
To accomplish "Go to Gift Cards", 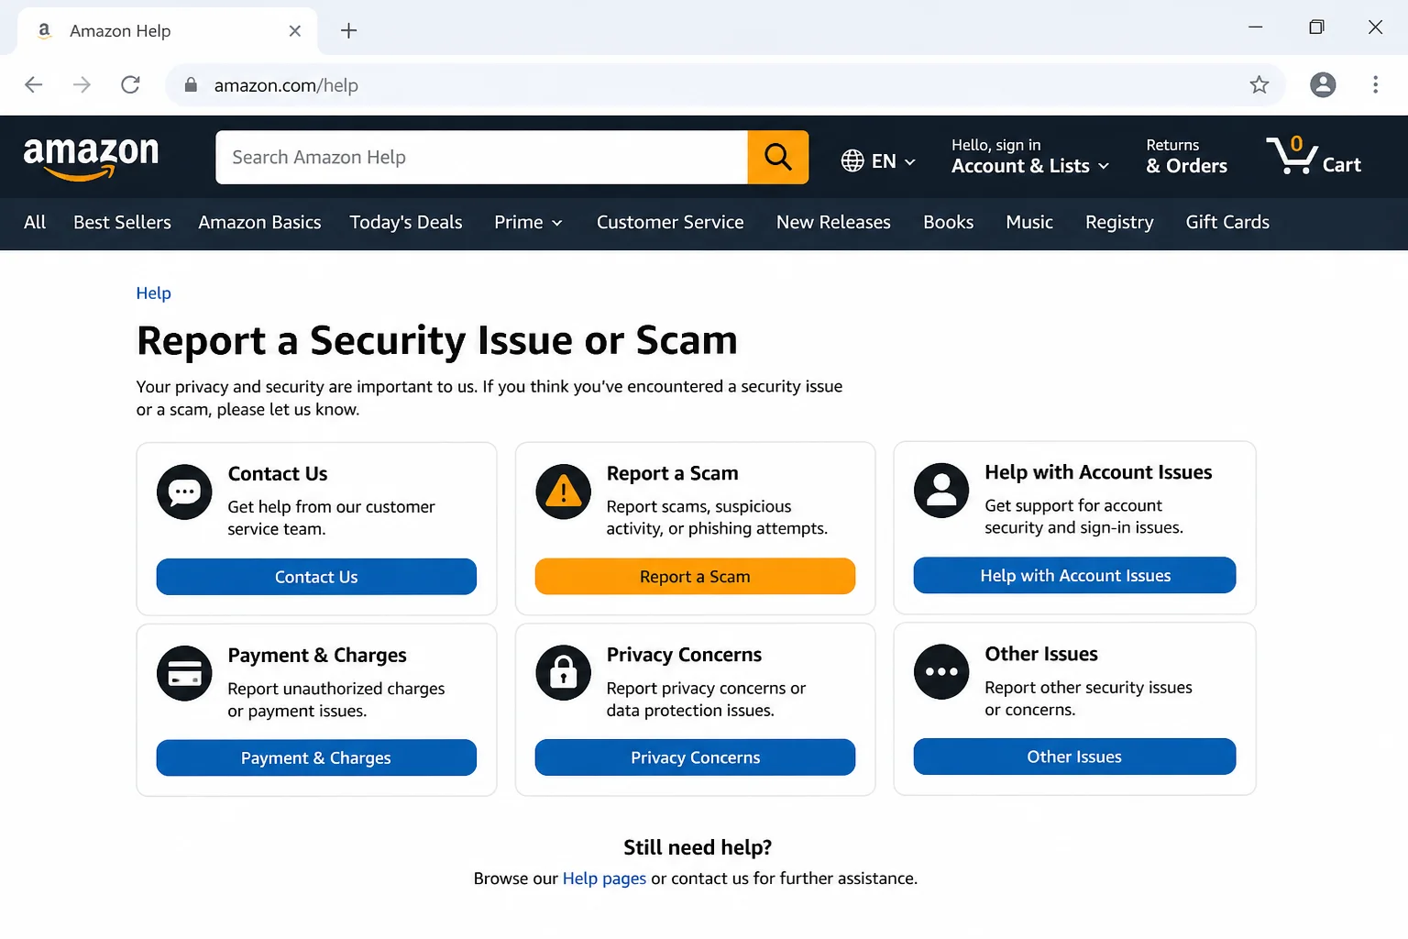I will point(1227,223).
